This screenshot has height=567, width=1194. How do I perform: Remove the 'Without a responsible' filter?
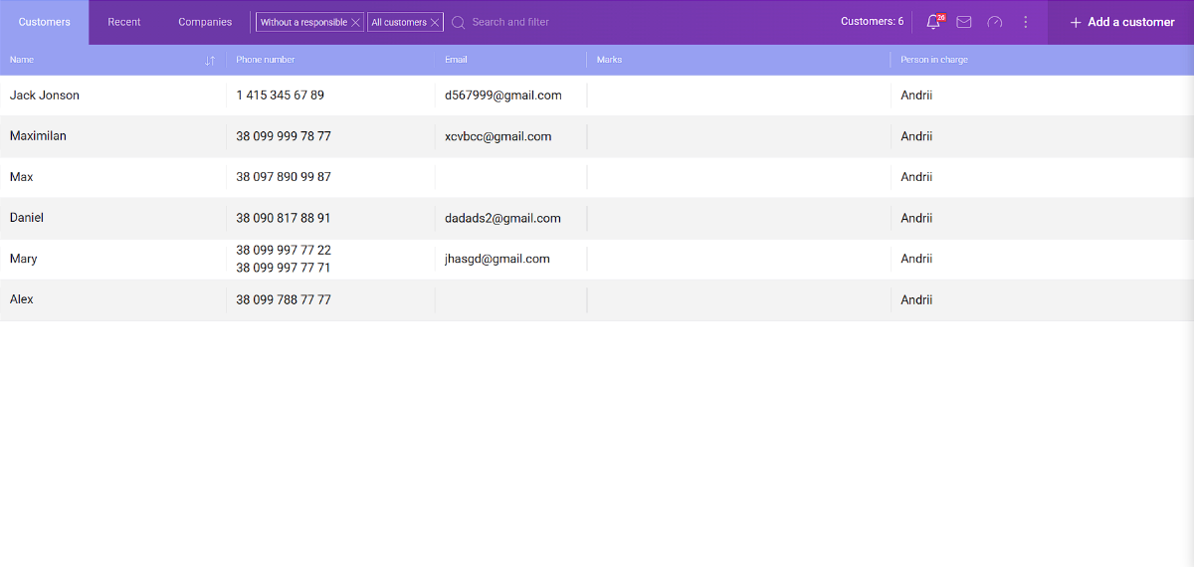click(x=355, y=22)
